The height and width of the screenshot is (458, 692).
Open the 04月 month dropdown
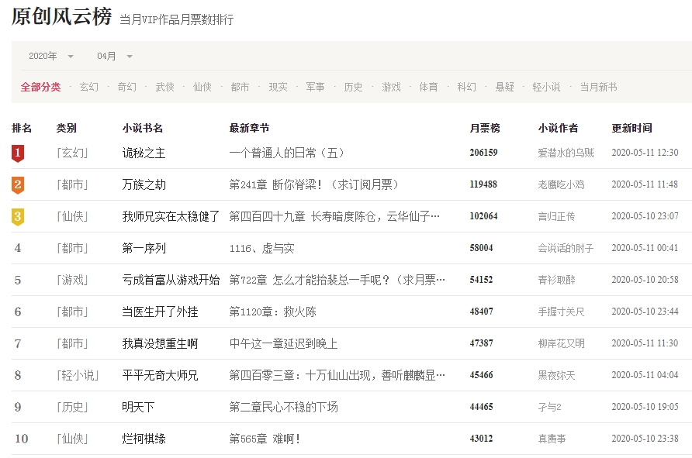tap(115, 56)
